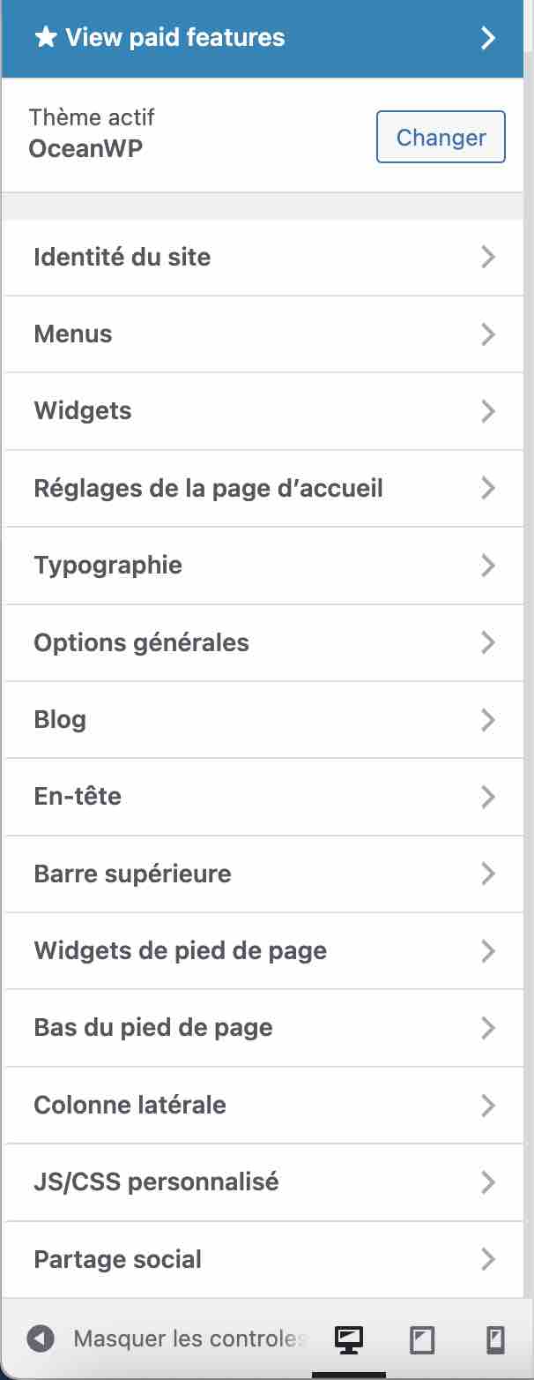Screen dimensions: 534x1380
Task: Click the Masquer les controles link
Action: tap(188, 1338)
